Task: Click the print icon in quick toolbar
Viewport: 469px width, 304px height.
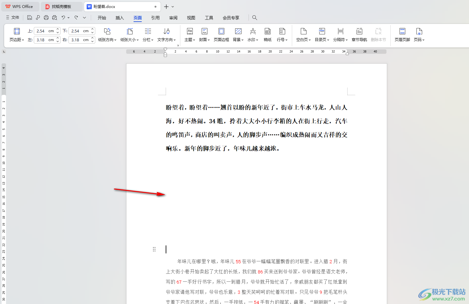Action: pyautogui.click(x=46, y=18)
